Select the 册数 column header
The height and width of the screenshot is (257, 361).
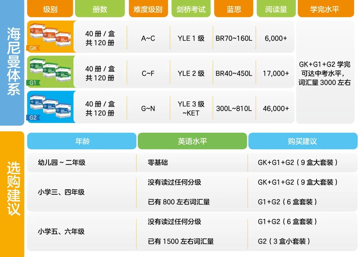pyautogui.click(x=100, y=9)
